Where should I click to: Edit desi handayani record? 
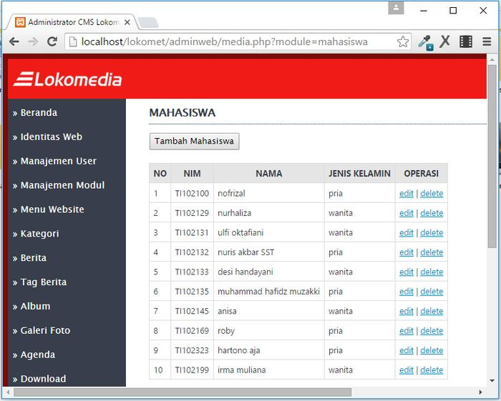407,272
